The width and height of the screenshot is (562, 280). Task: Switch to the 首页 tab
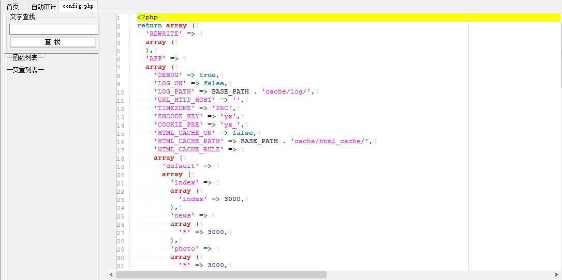[13, 6]
